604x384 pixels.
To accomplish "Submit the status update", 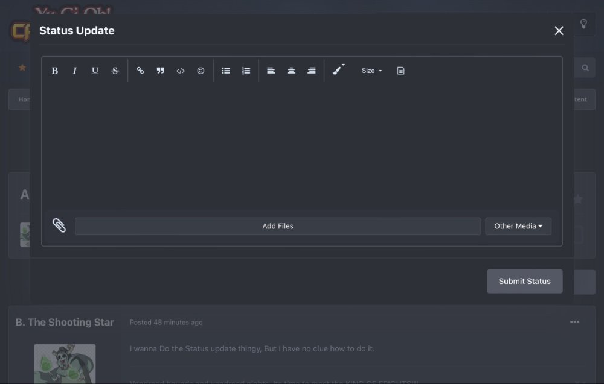I will pyautogui.click(x=525, y=282).
